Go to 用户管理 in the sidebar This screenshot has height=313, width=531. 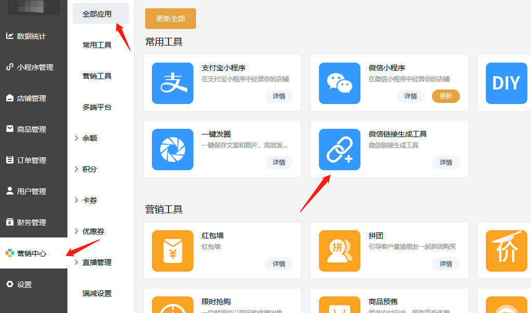(x=32, y=191)
